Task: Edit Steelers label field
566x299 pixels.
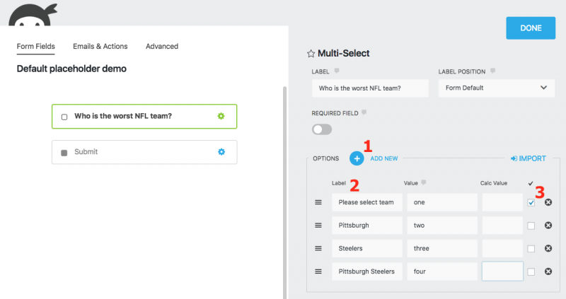Action: coord(367,249)
